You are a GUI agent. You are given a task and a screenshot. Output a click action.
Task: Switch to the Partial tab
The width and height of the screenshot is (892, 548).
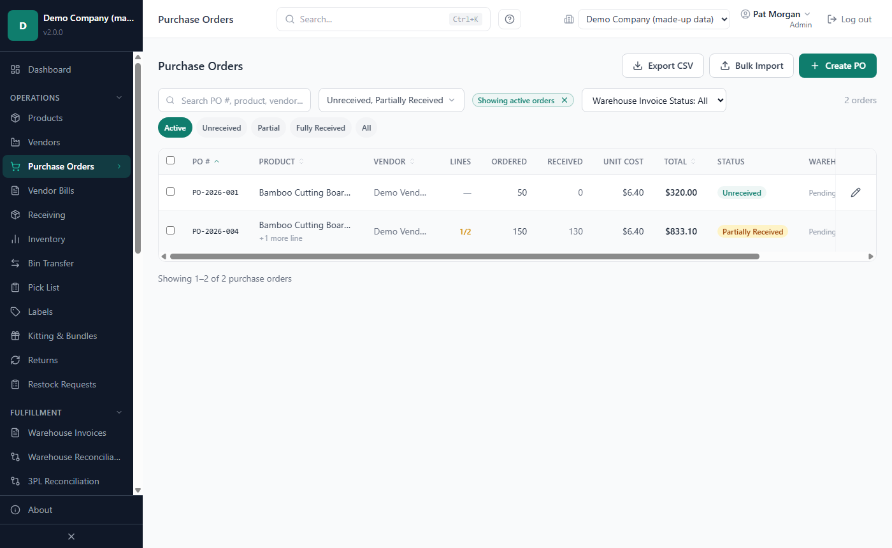point(269,127)
